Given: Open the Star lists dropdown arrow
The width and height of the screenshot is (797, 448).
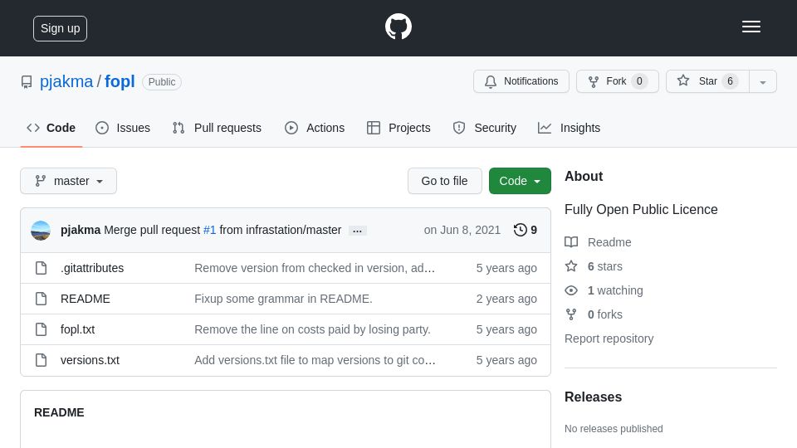Looking at the screenshot, I should point(763,82).
